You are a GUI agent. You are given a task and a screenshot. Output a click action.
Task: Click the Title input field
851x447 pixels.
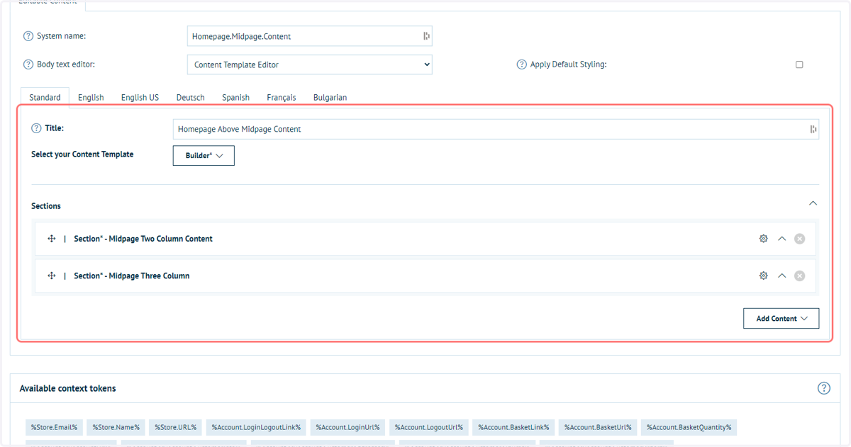[x=496, y=129]
